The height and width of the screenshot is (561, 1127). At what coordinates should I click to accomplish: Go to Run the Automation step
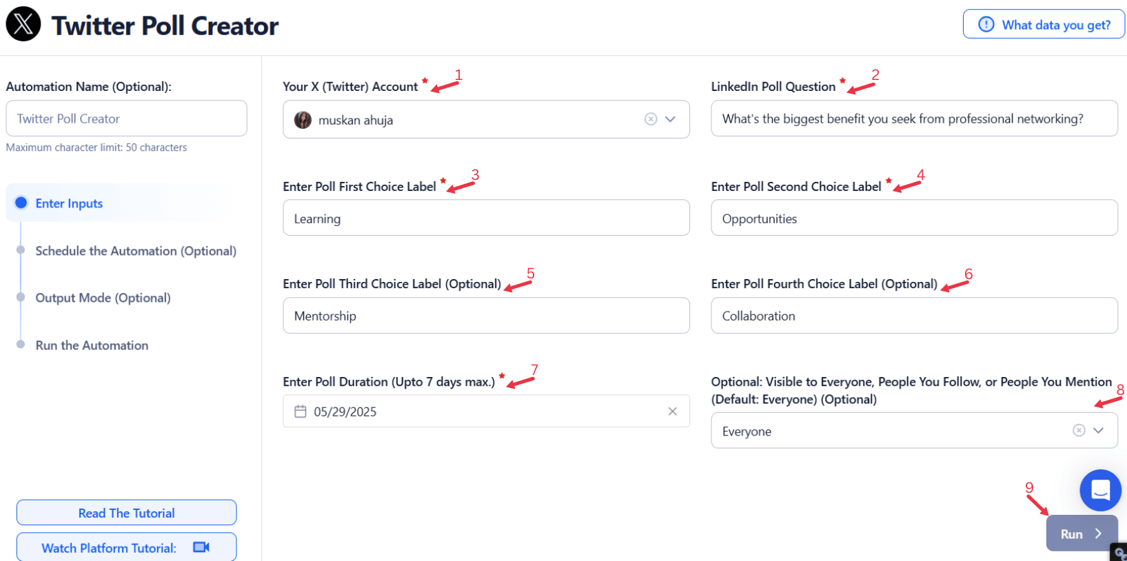point(92,345)
